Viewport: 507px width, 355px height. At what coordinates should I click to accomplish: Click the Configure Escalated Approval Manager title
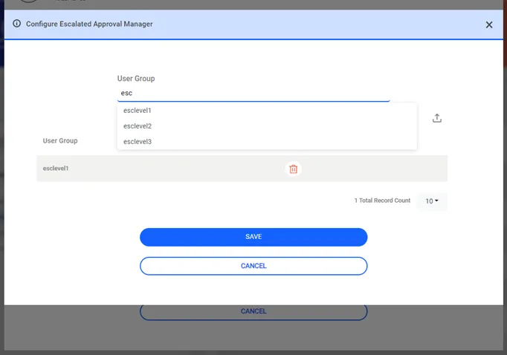89,24
